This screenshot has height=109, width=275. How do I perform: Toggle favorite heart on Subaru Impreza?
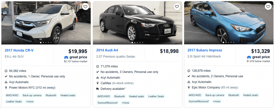coord(268,7)
